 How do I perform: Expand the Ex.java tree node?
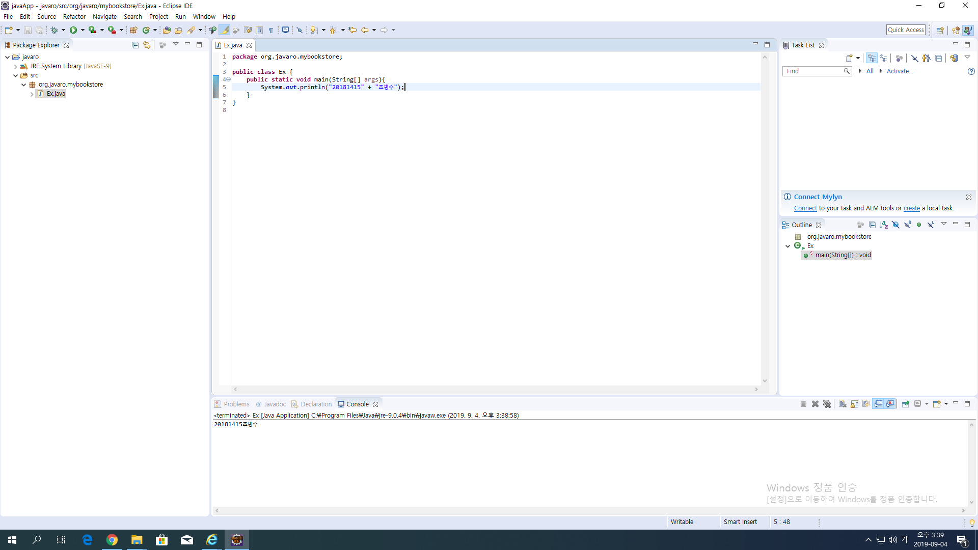coord(32,94)
